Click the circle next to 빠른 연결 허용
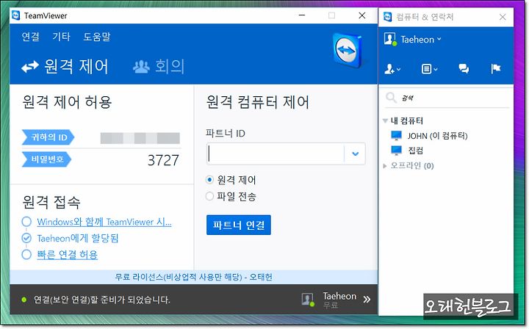 coord(26,255)
